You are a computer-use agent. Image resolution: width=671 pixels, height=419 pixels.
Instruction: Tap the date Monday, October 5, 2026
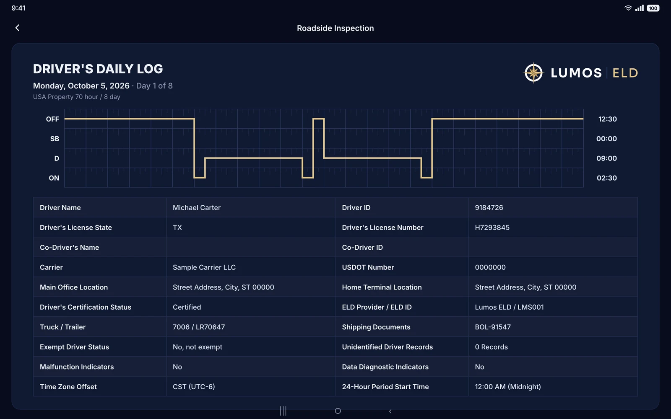81,85
